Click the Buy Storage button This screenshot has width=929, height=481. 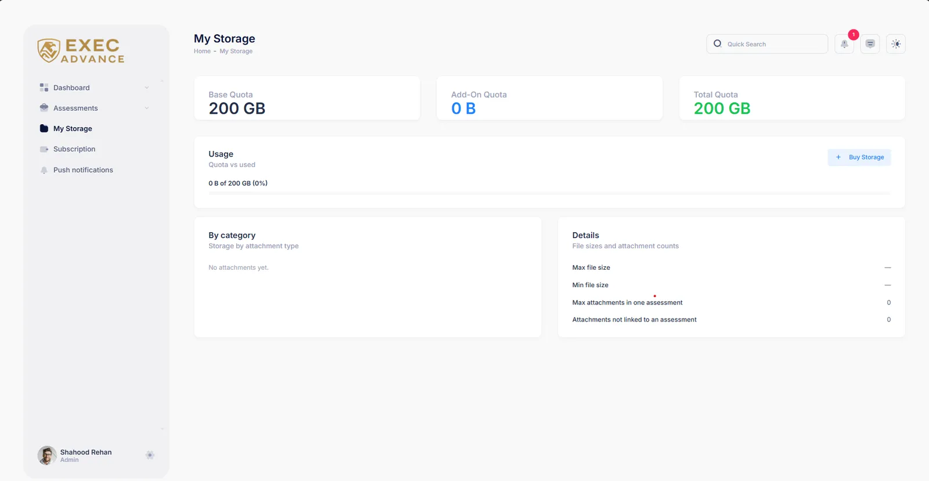(x=859, y=157)
